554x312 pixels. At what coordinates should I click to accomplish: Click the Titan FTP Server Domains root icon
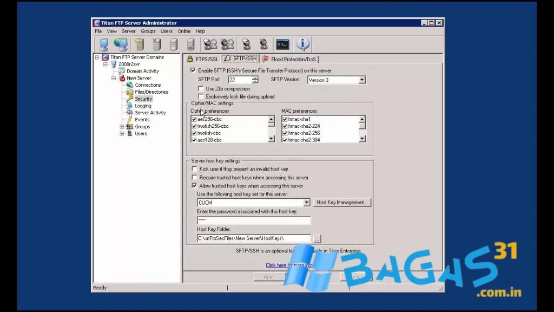(x=105, y=57)
